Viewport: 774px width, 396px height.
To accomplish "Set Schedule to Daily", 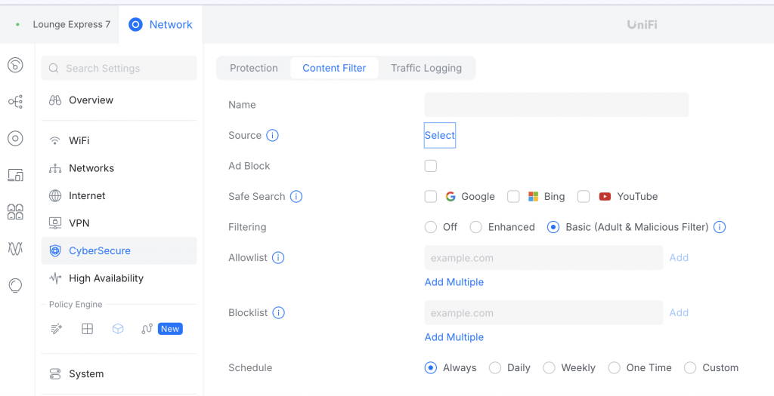I will pos(495,368).
